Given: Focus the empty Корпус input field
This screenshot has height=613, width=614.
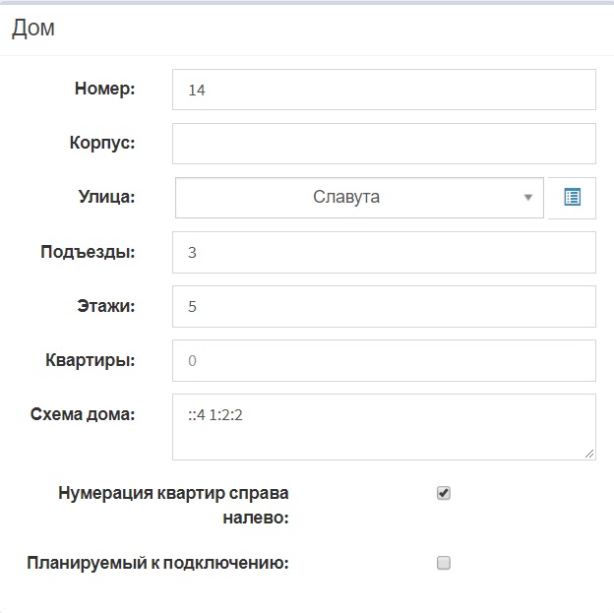Looking at the screenshot, I should tap(384, 144).
